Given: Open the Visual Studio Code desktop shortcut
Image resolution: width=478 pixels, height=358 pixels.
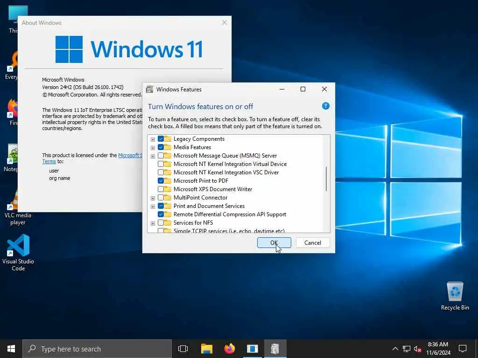Looking at the screenshot, I should point(18,252).
